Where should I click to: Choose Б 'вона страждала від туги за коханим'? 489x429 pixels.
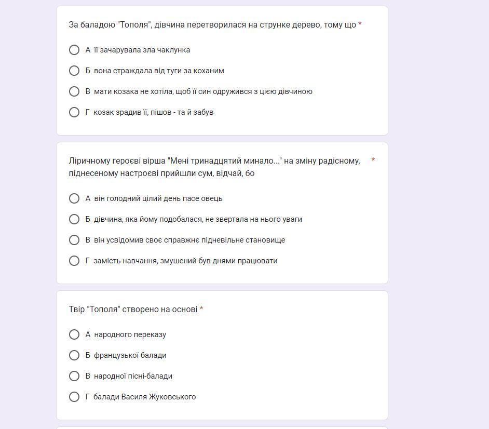74,71
